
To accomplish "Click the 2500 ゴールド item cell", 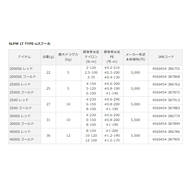I will point(25,108).
